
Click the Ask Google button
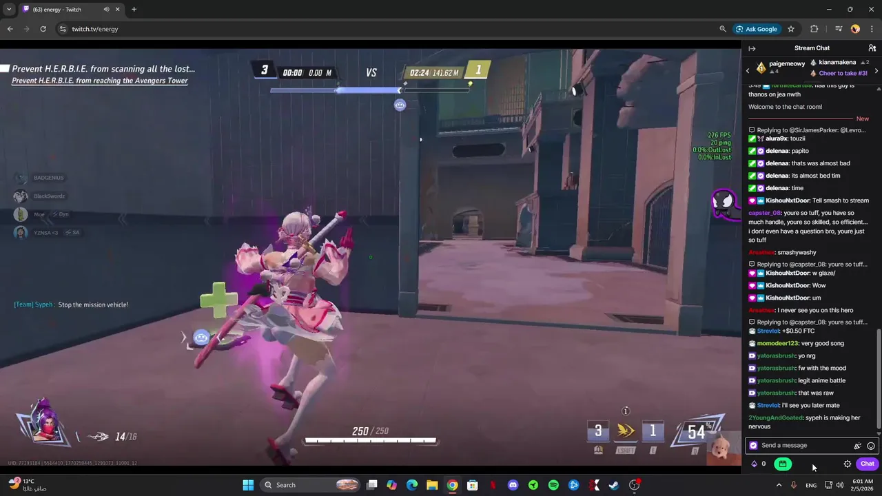click(757, 29)
